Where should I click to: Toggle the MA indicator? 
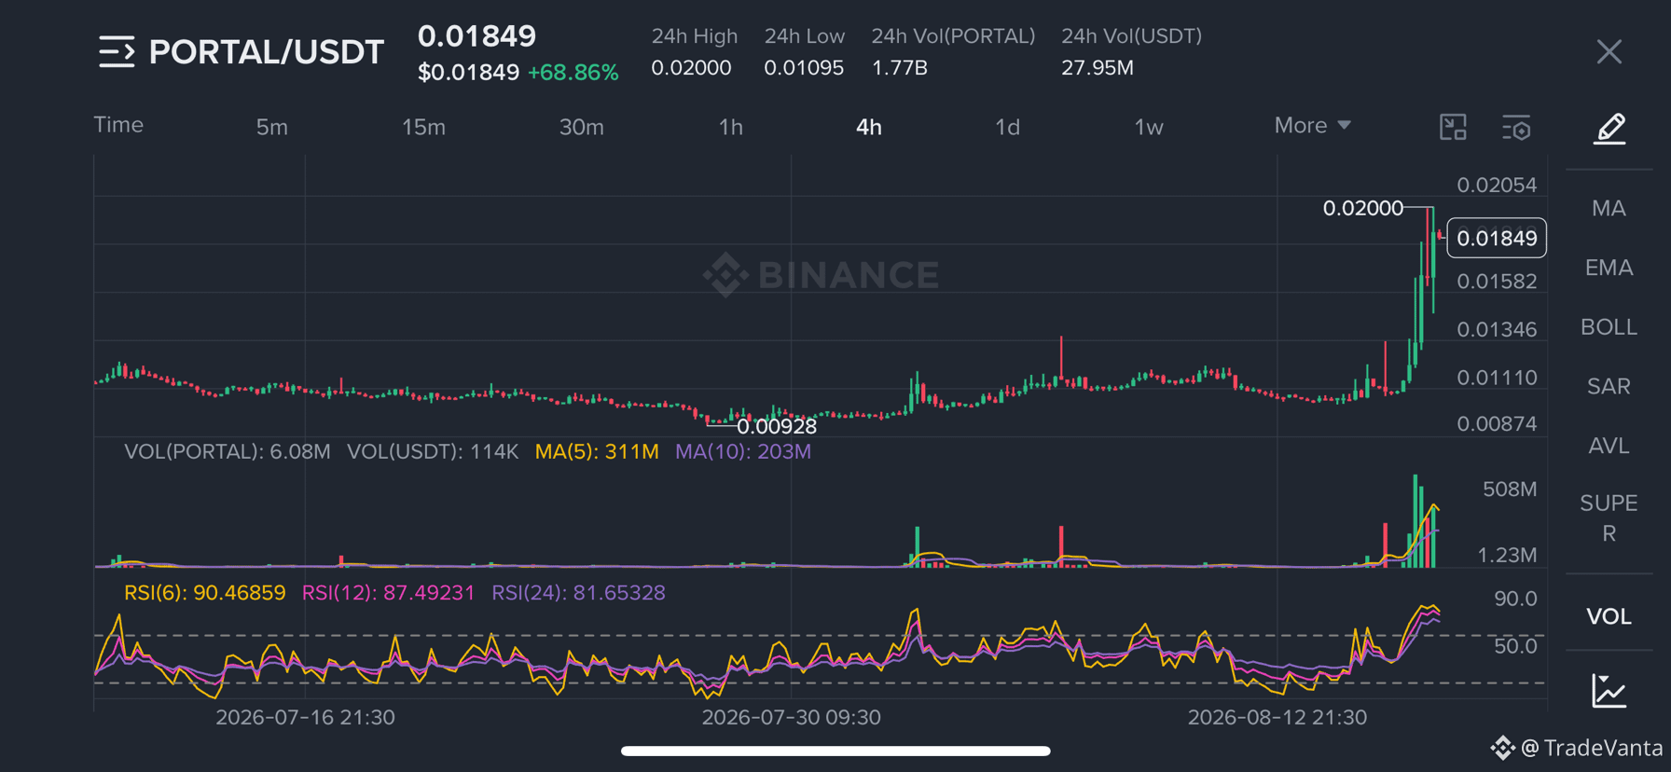tap(1609, 208)
